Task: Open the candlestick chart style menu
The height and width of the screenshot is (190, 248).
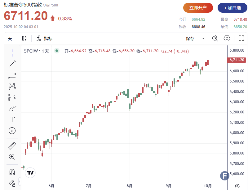Action: 24,39
